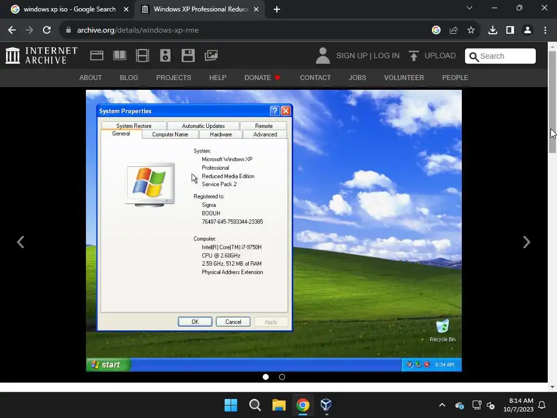
Task: Show hidden system tray icons
Action: [x=442, y=405]
